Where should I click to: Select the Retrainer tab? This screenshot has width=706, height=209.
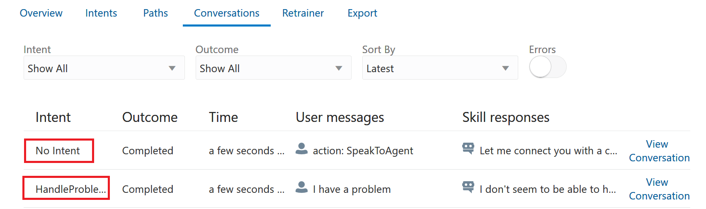click(x=303, y=13)
